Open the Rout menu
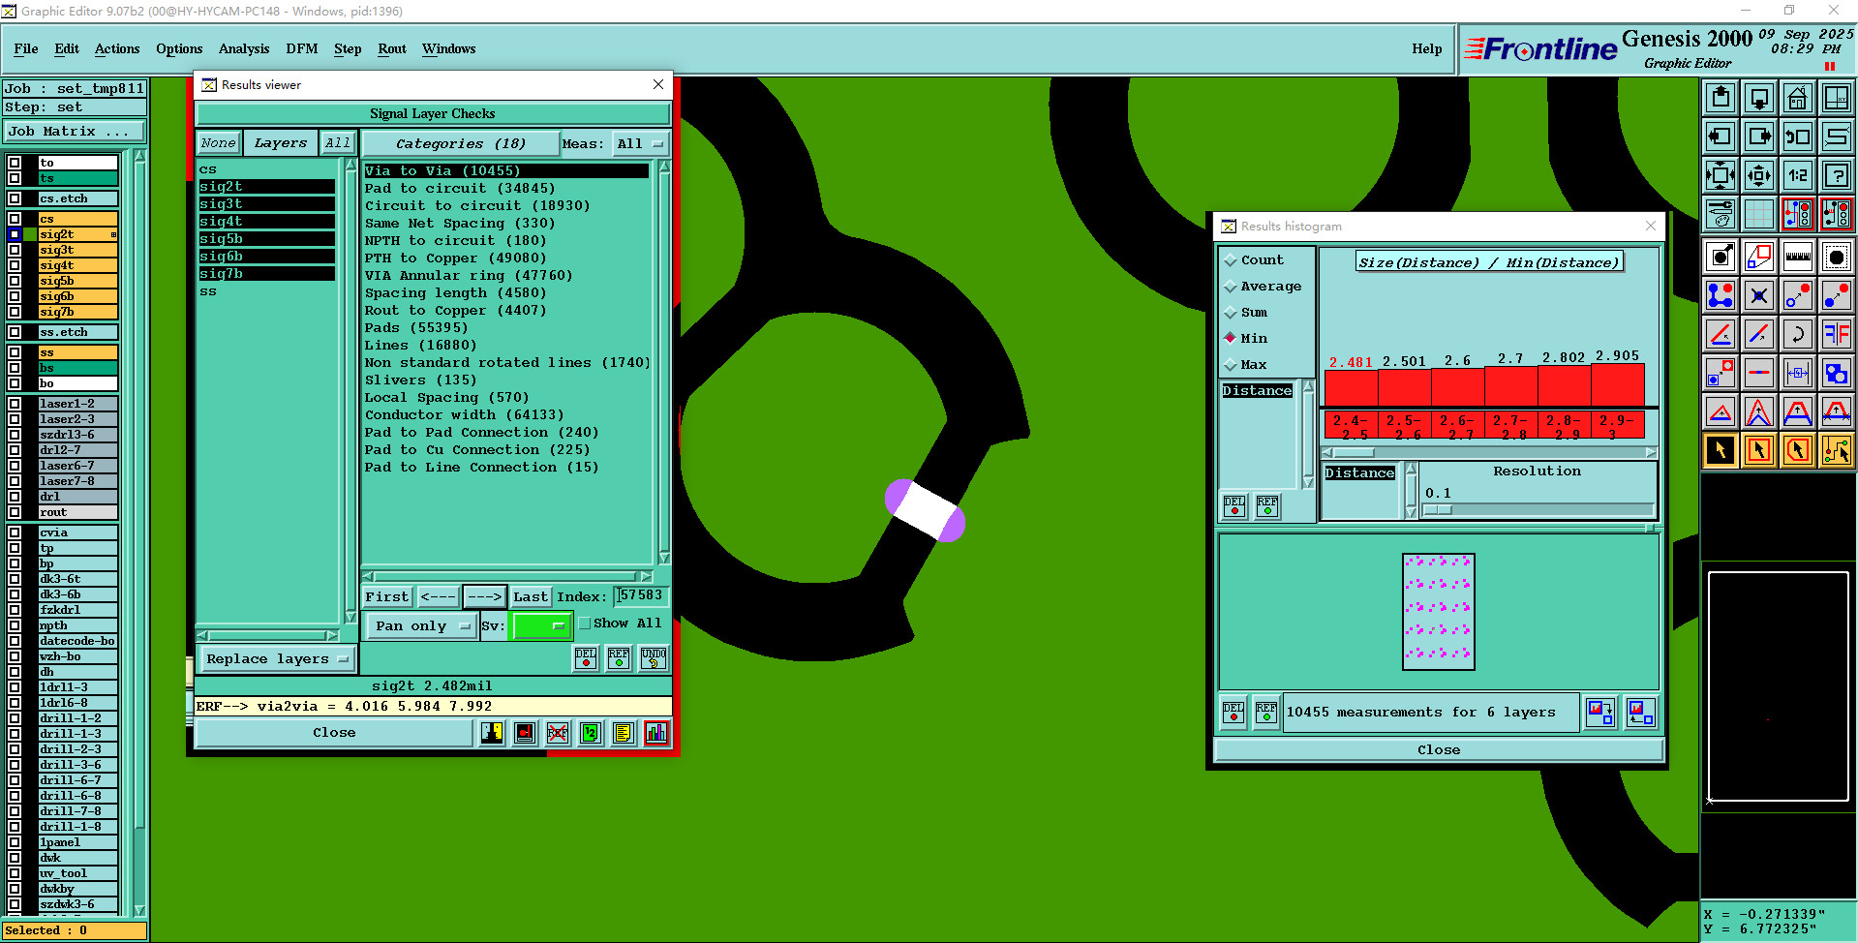This screenshot has width=1858, height=943. 392,48
